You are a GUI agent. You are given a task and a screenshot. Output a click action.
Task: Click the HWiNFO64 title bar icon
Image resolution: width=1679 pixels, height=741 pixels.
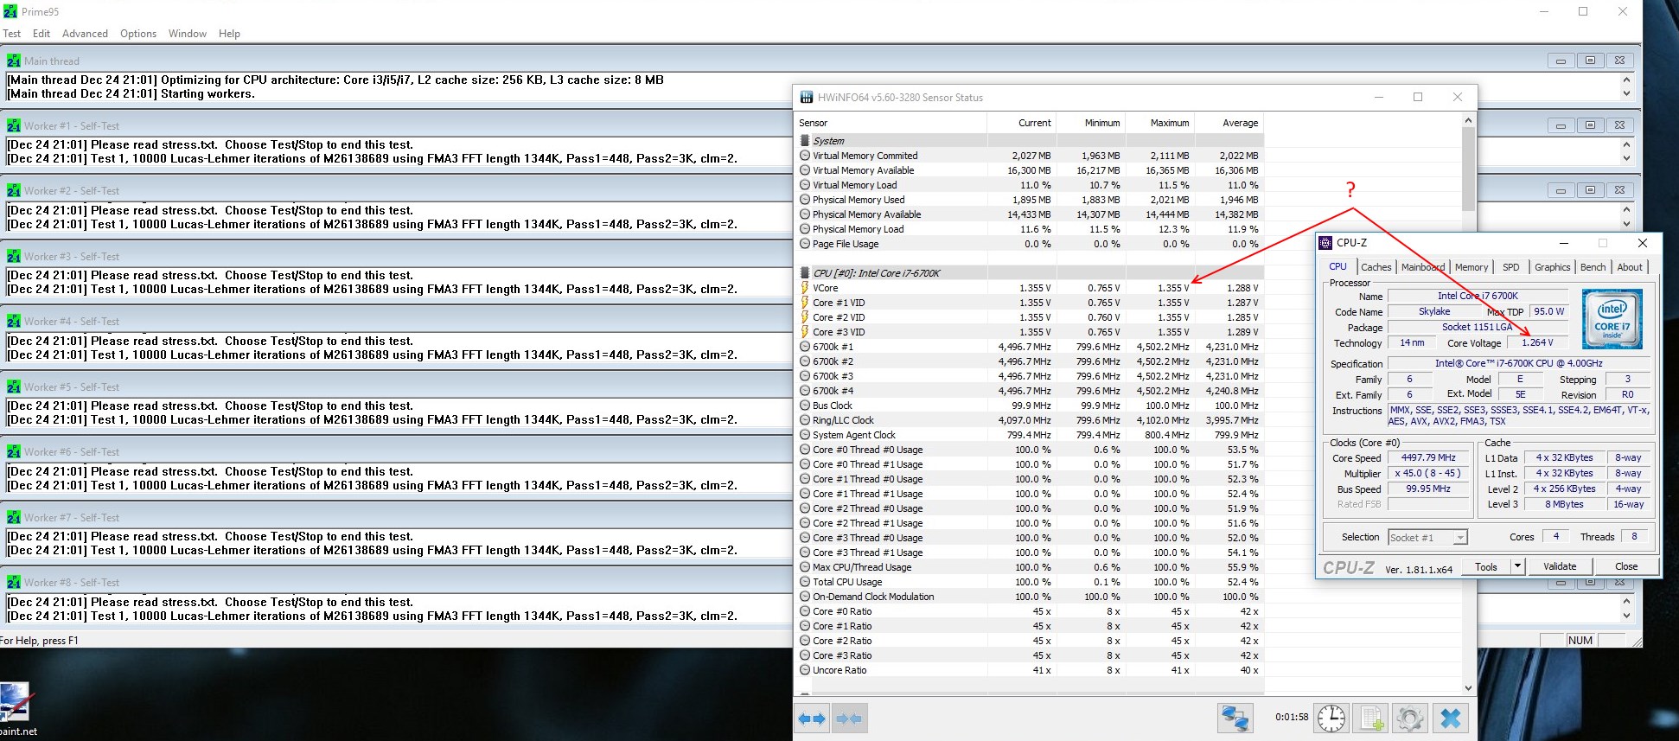click(807, 98)
